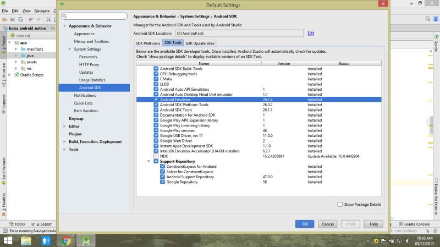Uncheck Android SDK Build-Tools checkbox

tap(156, 68)
